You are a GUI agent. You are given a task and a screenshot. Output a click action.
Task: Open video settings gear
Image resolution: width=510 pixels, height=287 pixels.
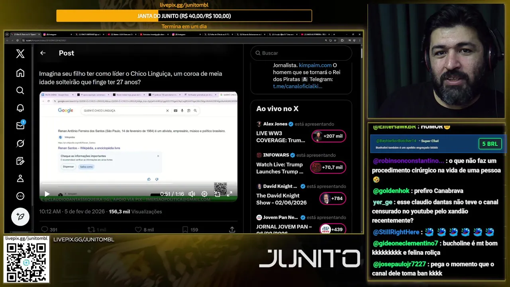(204, 194)
